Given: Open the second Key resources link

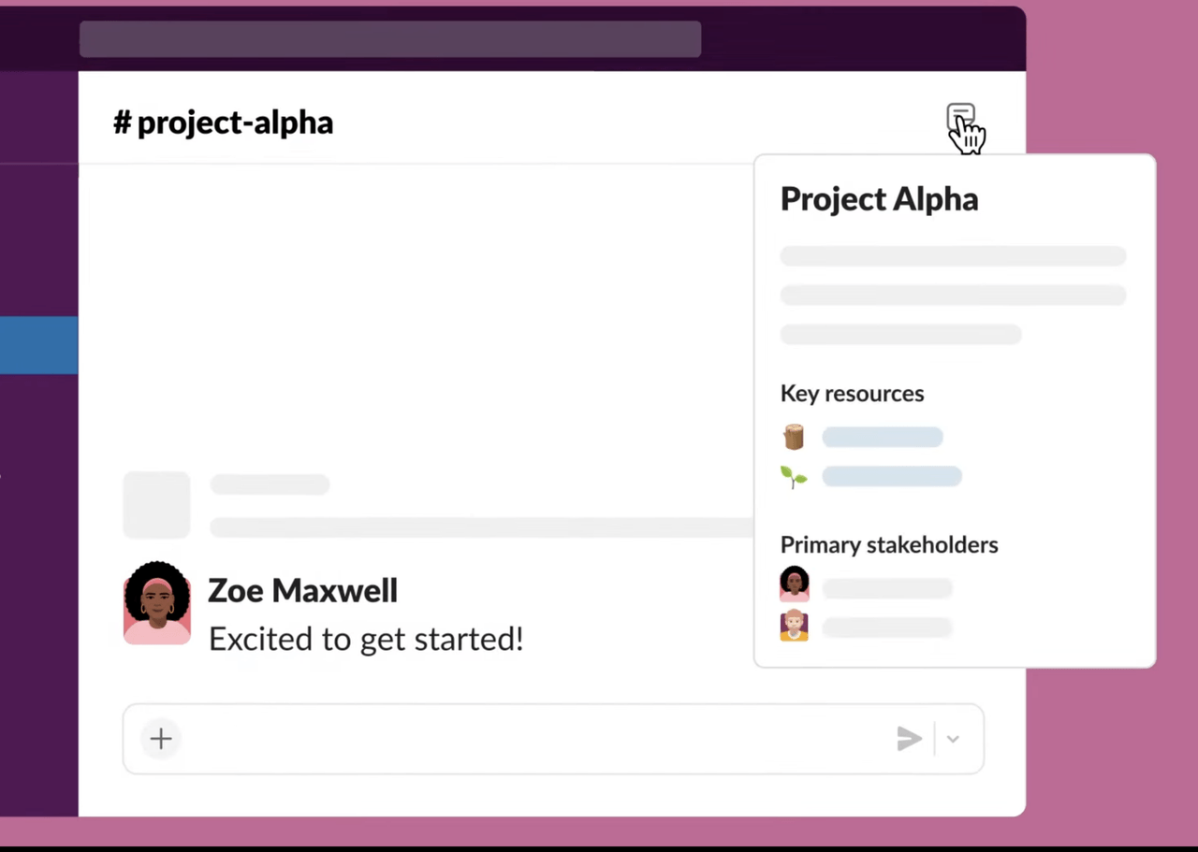Looking at the screenshot, I should click(x=892, y=476).
